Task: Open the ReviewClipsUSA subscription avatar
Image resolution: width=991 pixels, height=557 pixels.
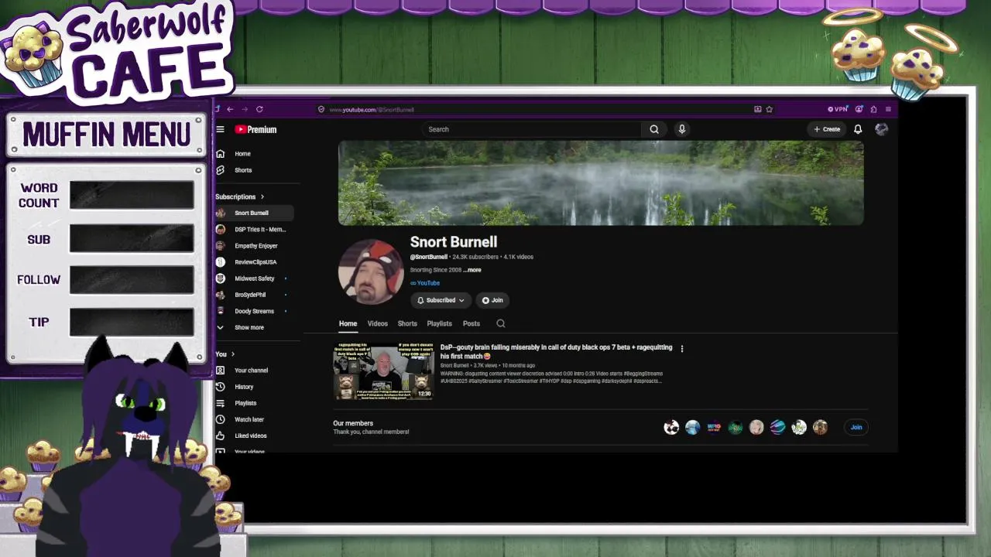Action: coord(221,262)
